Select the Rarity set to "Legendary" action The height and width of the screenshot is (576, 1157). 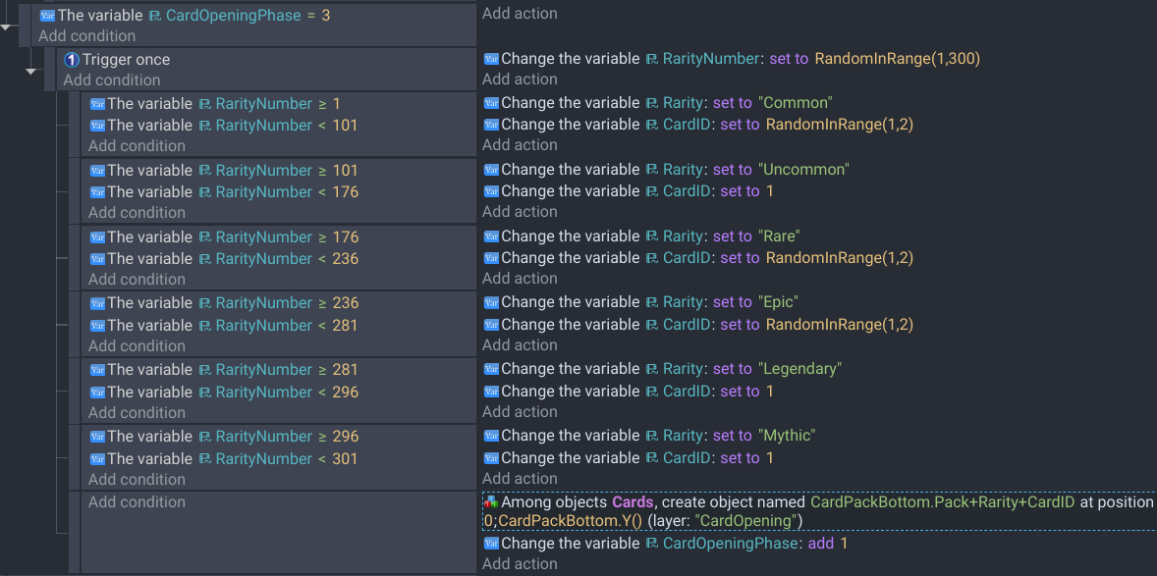663,369
